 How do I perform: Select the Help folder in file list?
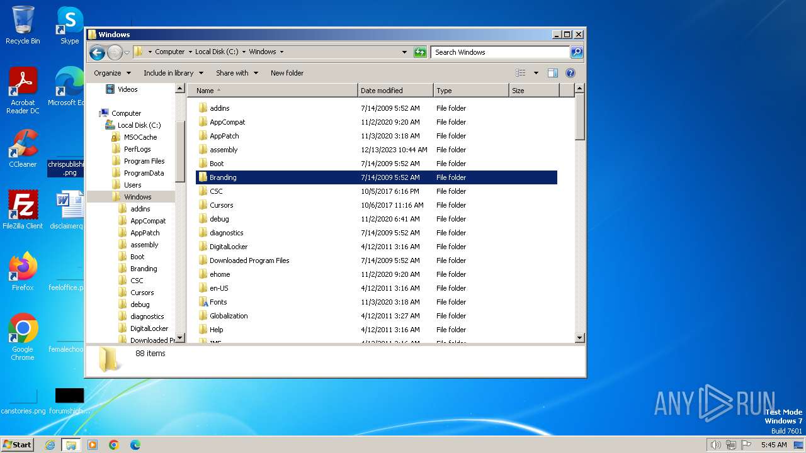[216, 330]
